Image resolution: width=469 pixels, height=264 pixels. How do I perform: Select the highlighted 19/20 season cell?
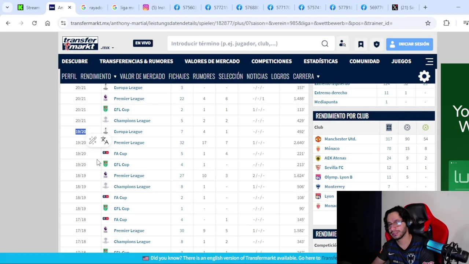click(81, 132)
